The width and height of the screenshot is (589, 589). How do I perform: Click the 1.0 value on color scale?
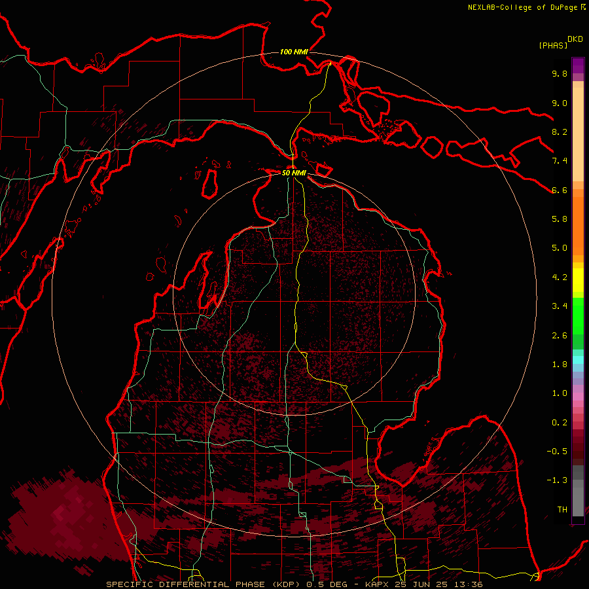tap(560, 393)
